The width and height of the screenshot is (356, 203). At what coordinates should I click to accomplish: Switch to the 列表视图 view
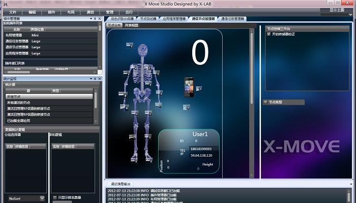tap(131, 25)
